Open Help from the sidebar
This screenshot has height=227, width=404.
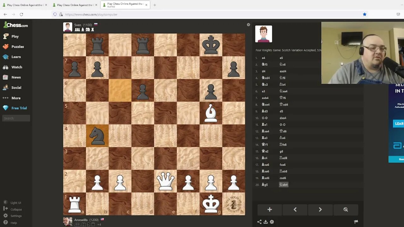coord(10,223)
